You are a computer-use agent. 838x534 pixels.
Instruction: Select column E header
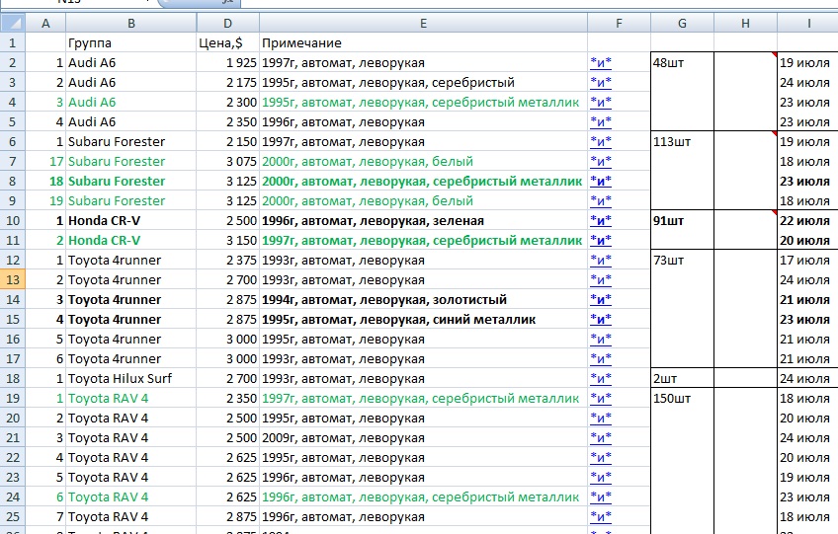click(423, 23)
